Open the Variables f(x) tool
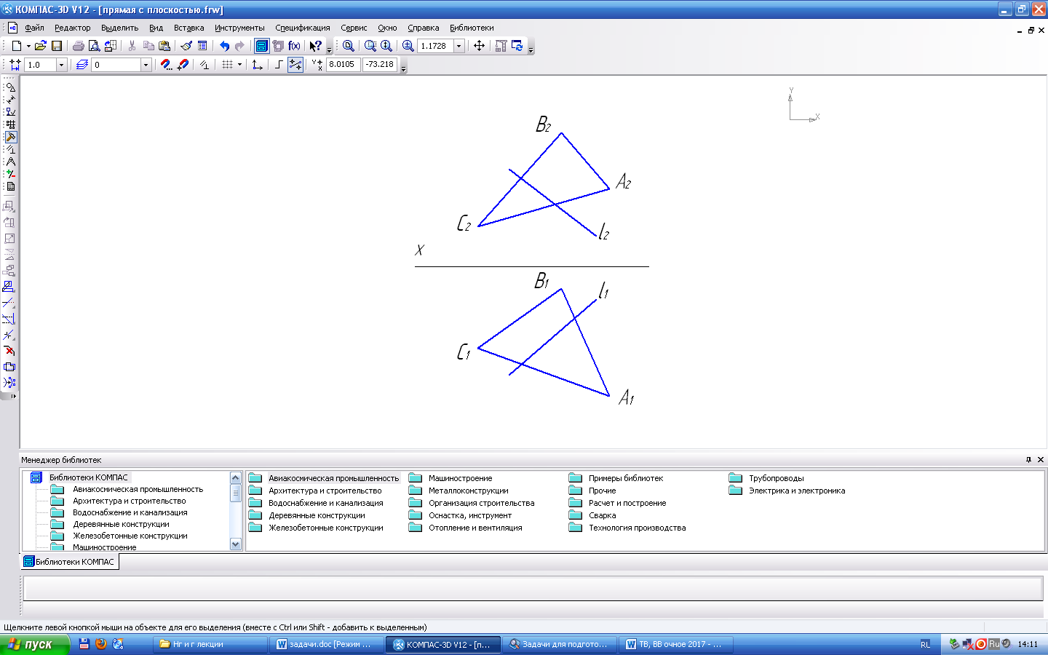Viewport: 1048px width, 655px height. [294, 46]
